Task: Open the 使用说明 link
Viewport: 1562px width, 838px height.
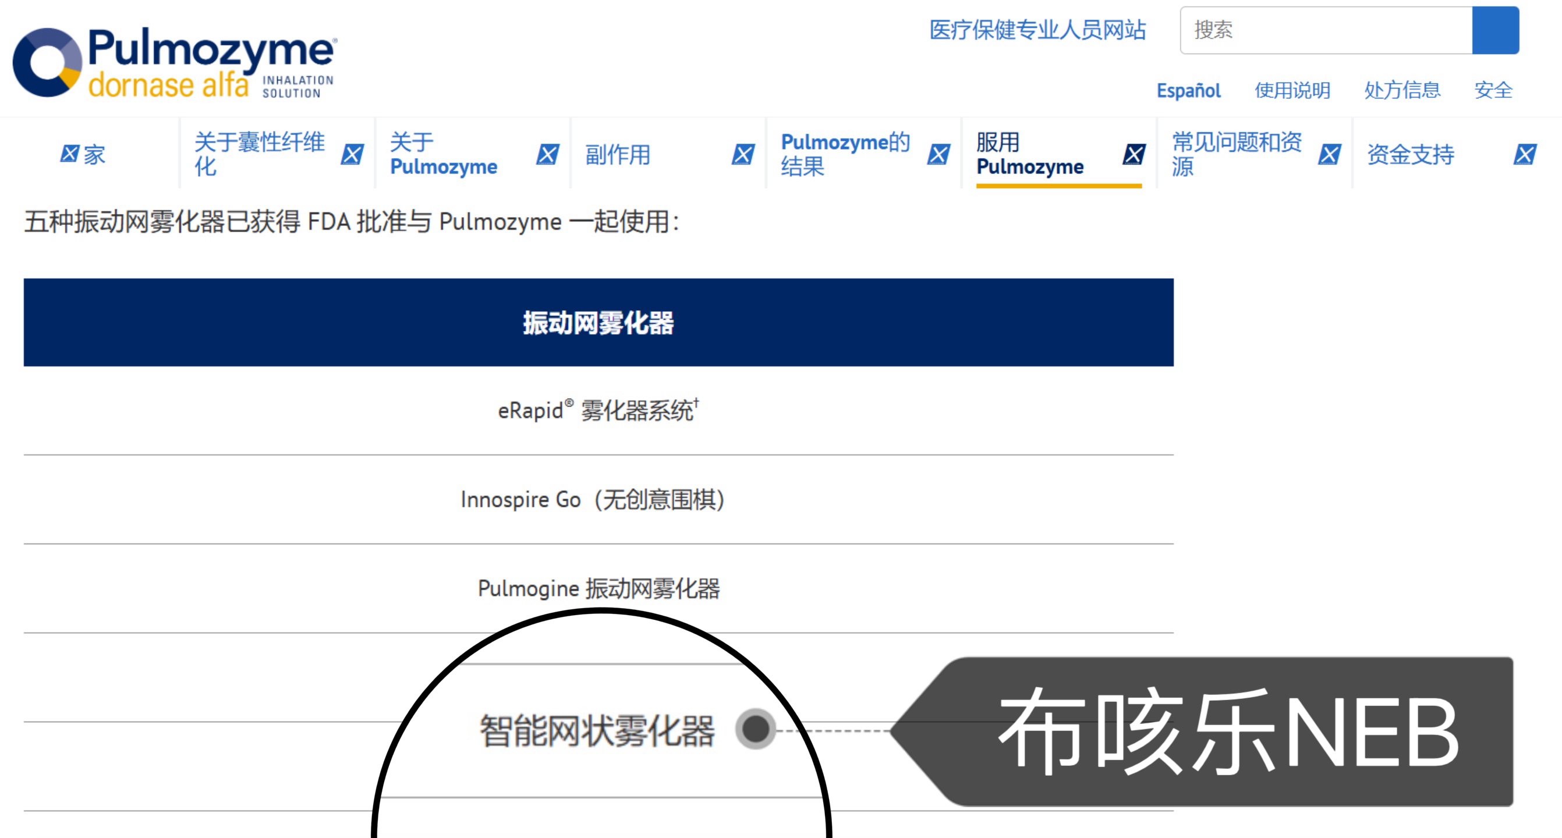Action: coord(1292,90)
